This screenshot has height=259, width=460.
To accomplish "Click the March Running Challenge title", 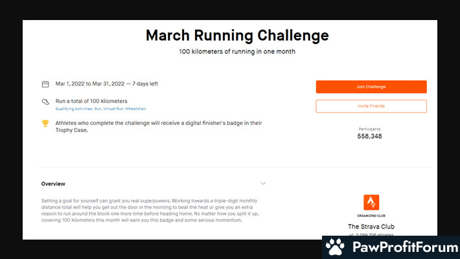I will [x=236, y=35].
